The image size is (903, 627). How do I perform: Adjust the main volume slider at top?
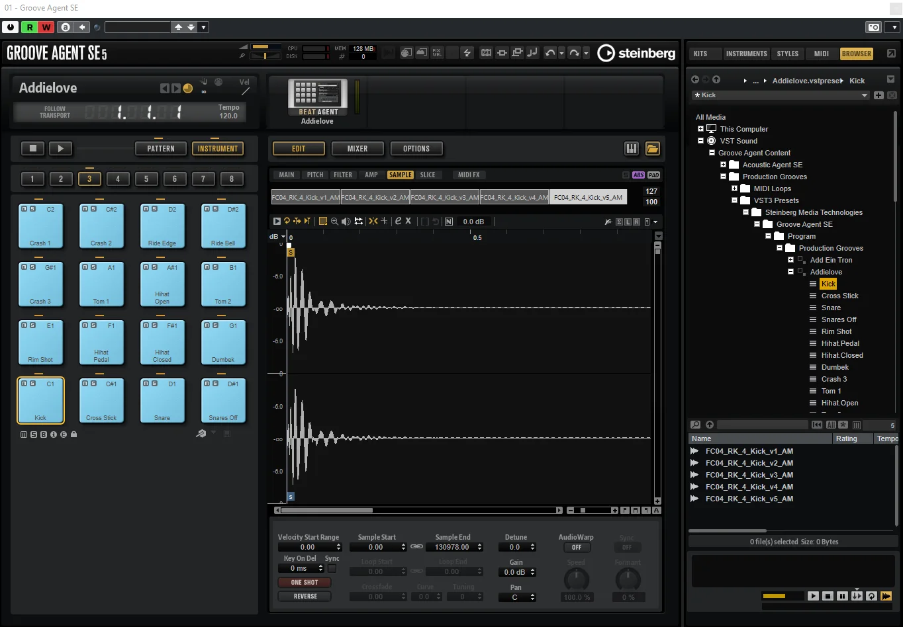tap(266, 47)
